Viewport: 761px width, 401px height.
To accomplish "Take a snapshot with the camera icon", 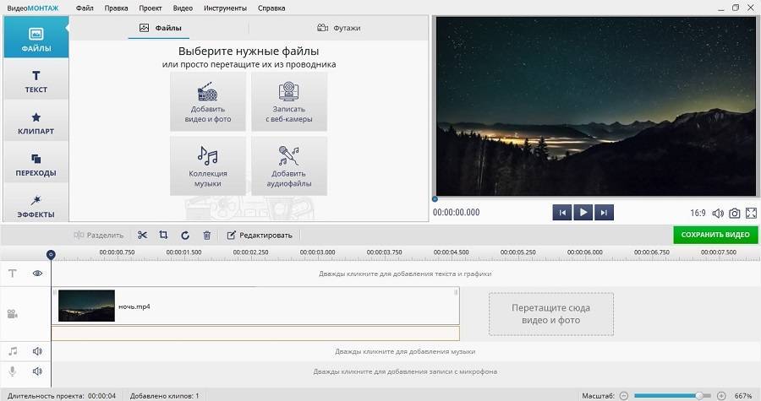I will click(735, 214).
